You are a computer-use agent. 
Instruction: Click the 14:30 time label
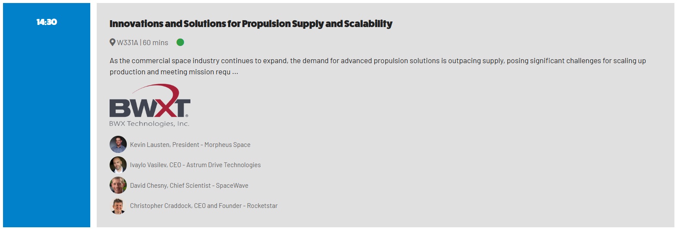[x=46, y=22]
